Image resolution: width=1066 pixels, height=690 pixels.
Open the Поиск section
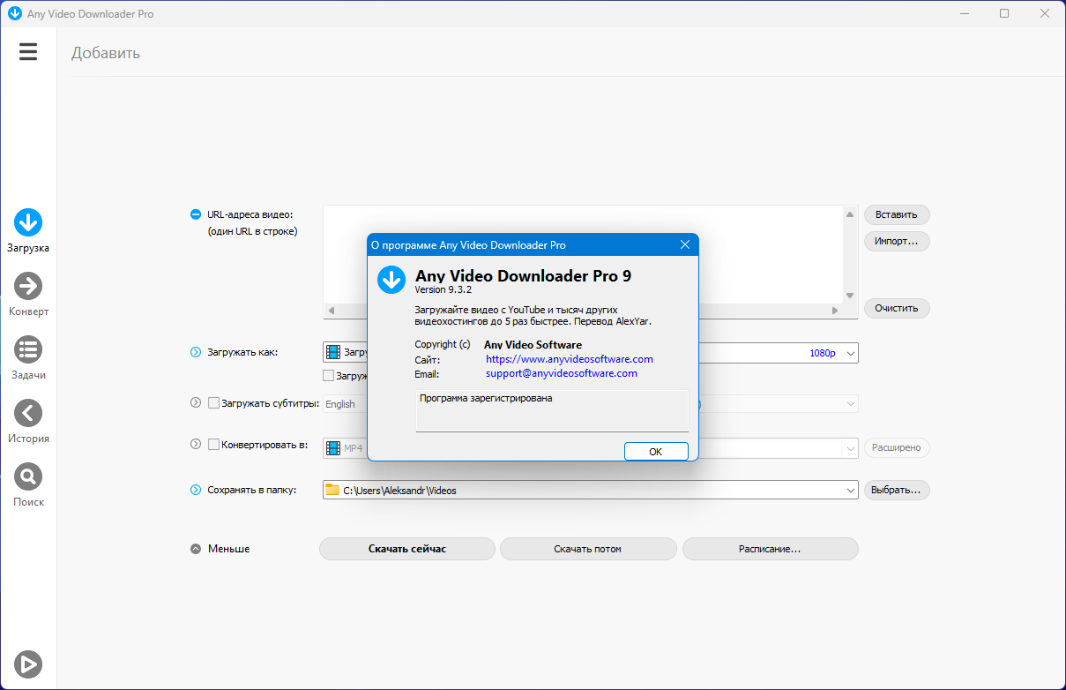pos(28,485)
